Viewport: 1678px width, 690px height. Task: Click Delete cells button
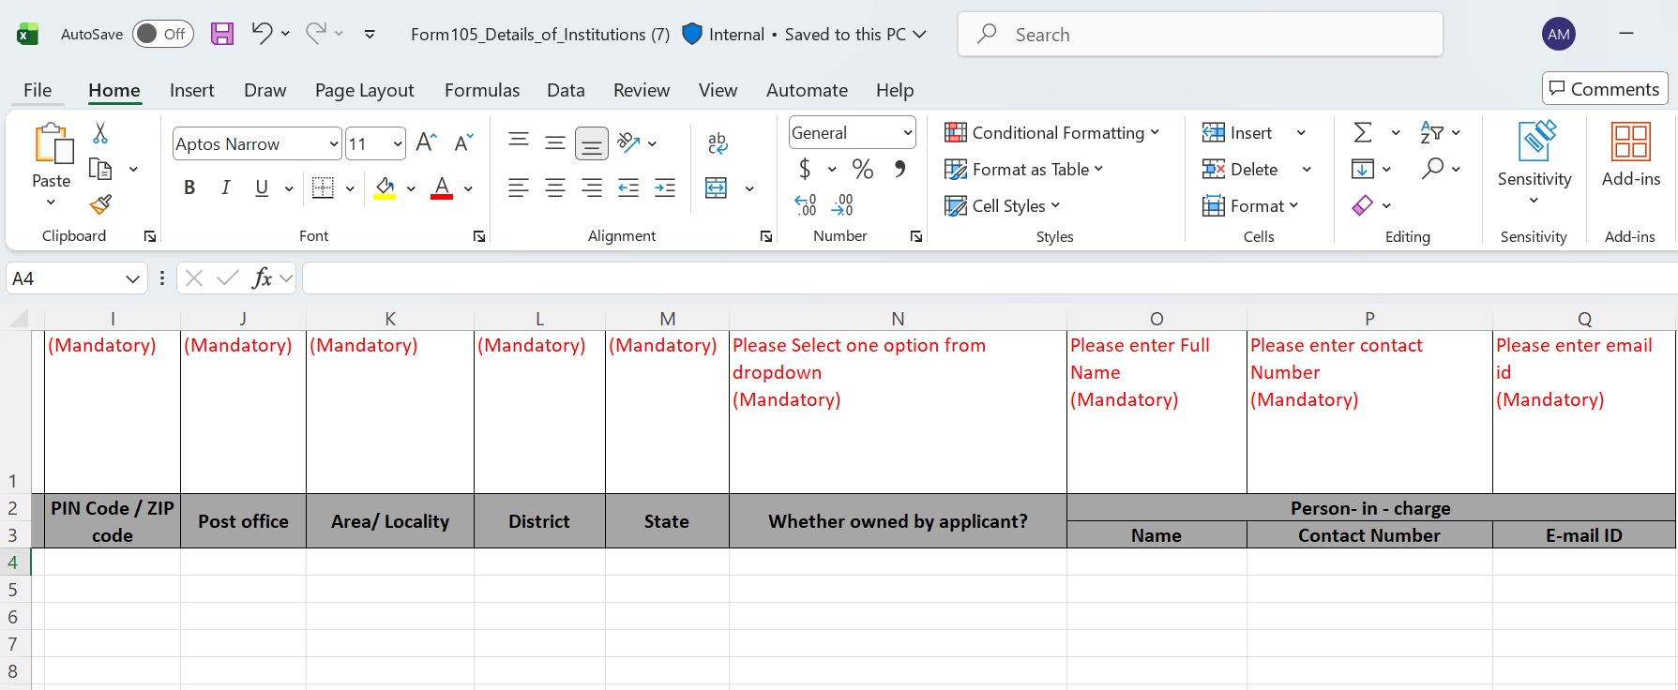[x=1241, y=169]
